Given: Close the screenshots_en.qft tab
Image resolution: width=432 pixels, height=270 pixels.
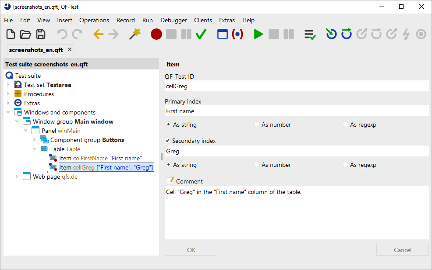Looking at the screenshot, I should click(70, 49).
